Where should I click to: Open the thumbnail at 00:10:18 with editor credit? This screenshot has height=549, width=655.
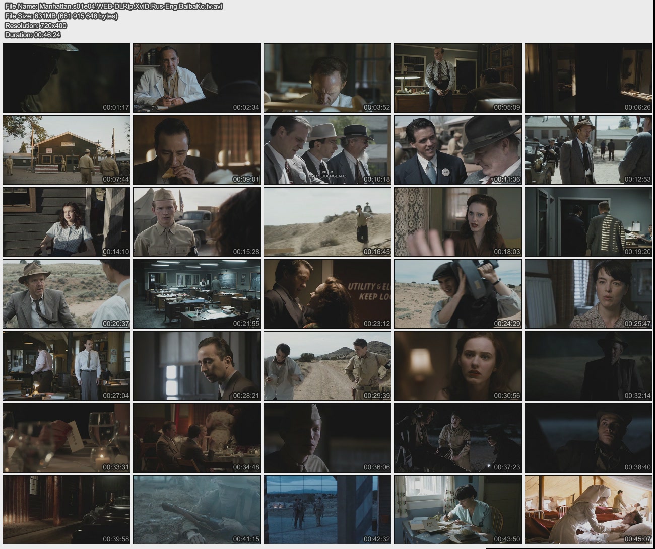tap(327, 150)
